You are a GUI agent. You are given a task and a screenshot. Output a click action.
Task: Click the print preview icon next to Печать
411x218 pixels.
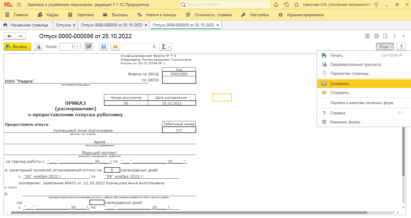(x=38, y=47)
